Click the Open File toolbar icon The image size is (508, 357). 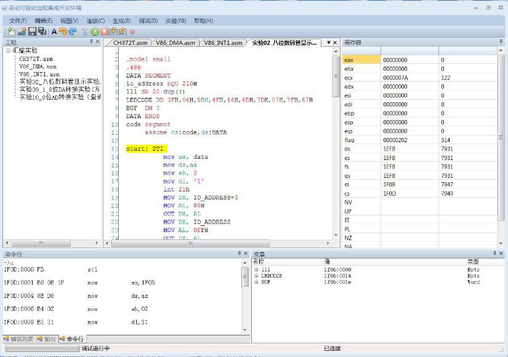[22, 31]
